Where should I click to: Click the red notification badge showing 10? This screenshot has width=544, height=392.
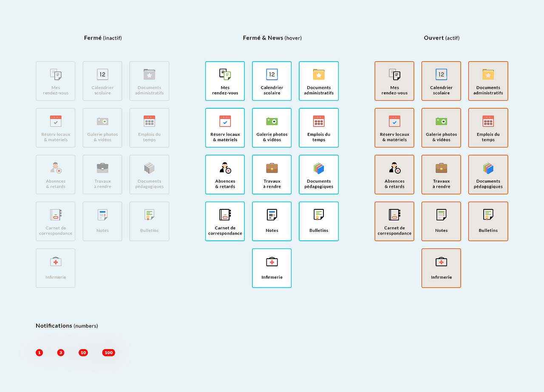[x=83, y=353]
